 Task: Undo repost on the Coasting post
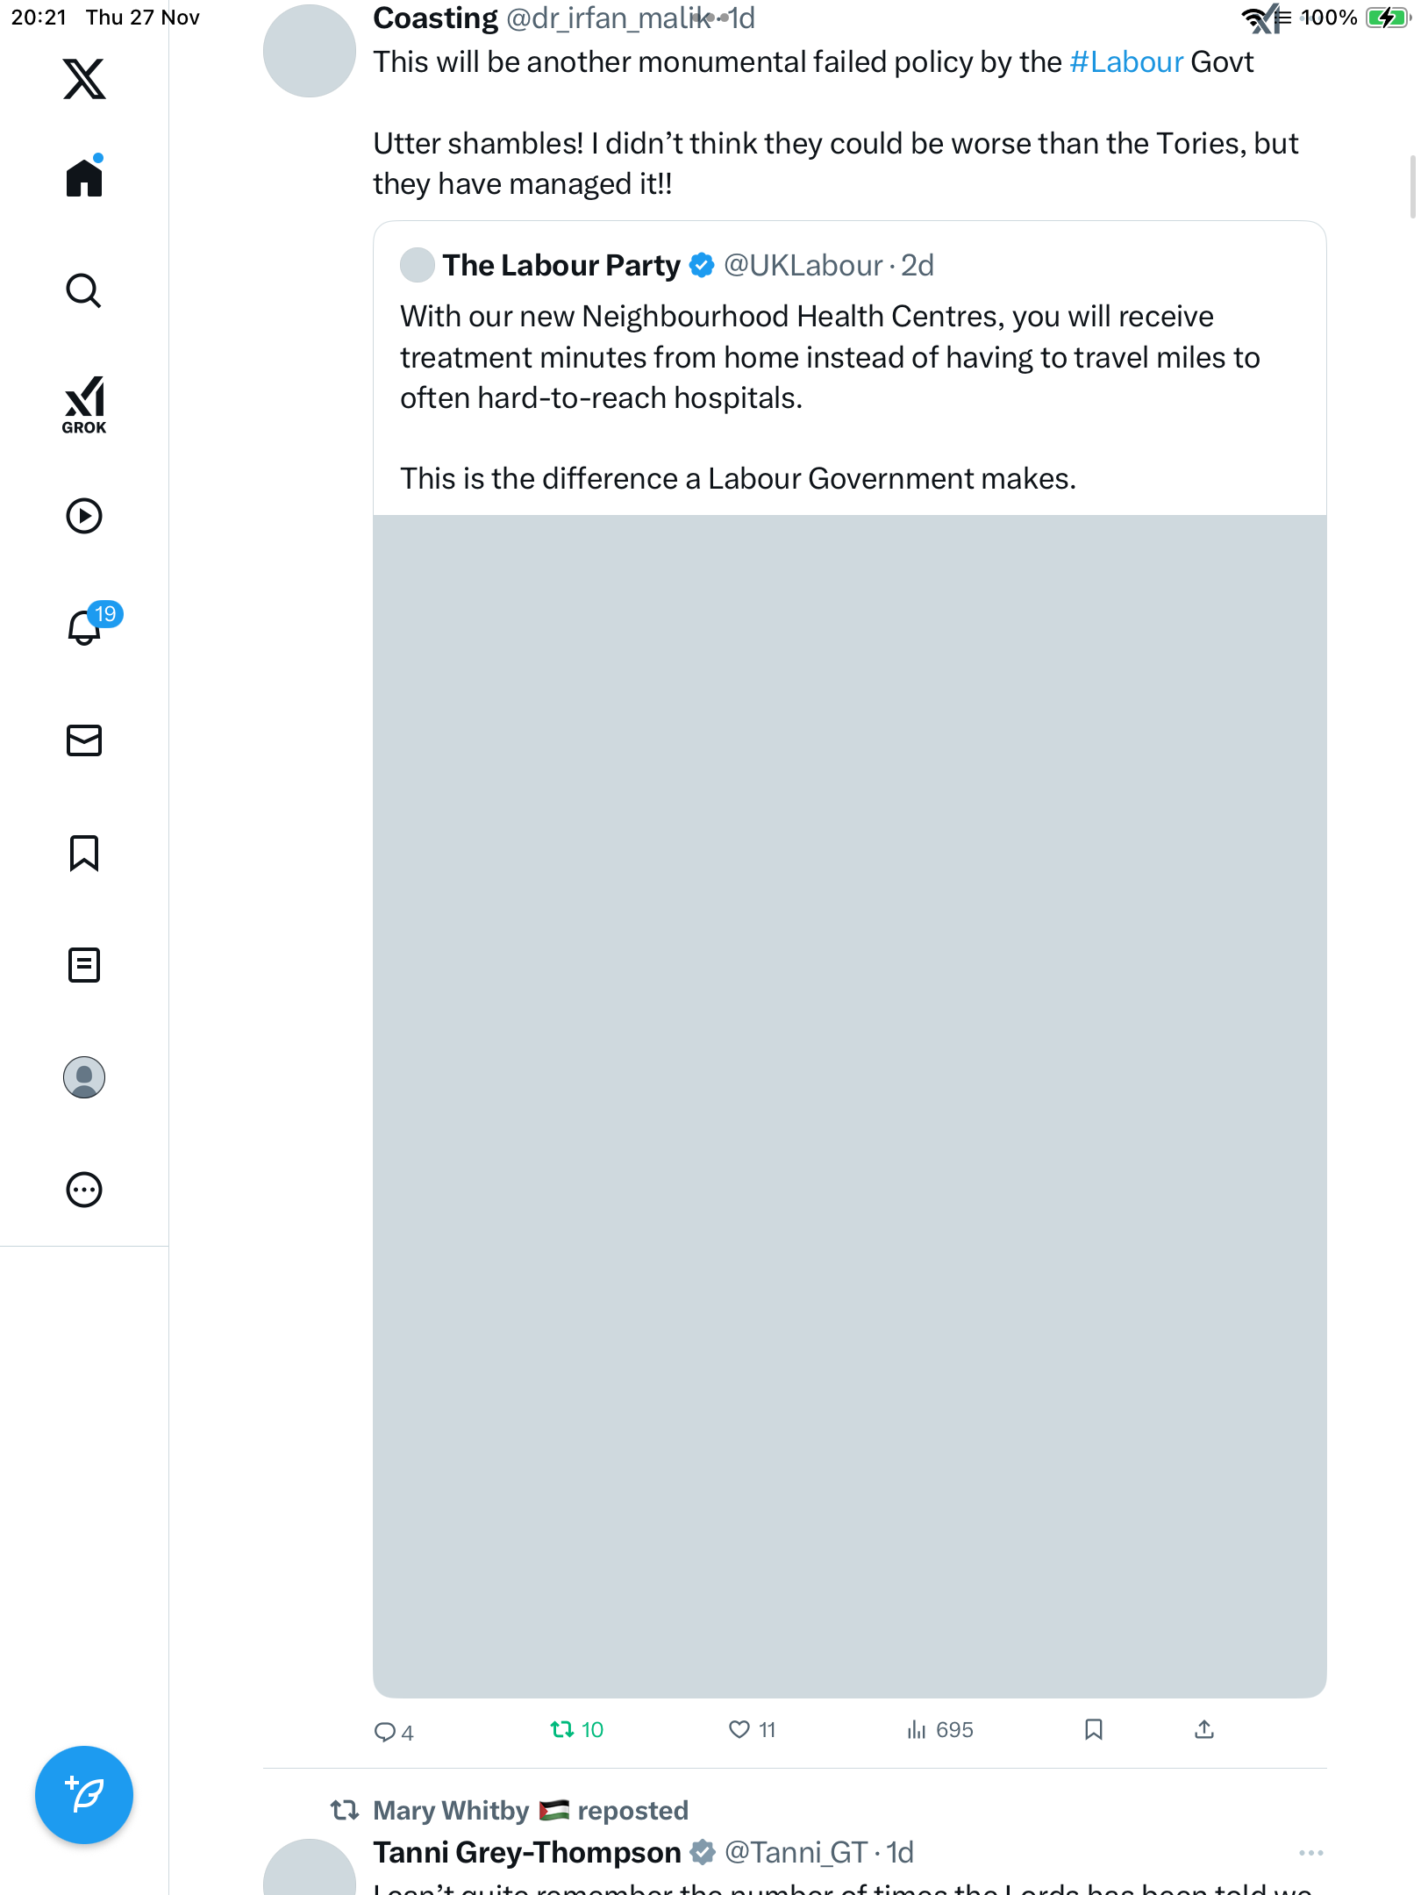pyautogui.click(x=561, y=1729)
